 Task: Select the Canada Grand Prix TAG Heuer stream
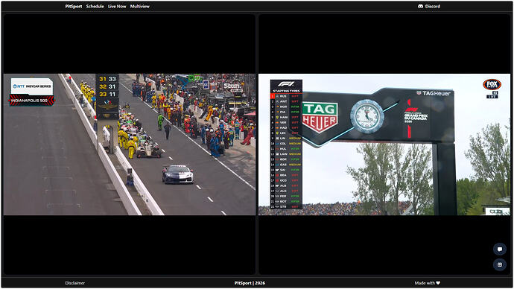[384, 144]
